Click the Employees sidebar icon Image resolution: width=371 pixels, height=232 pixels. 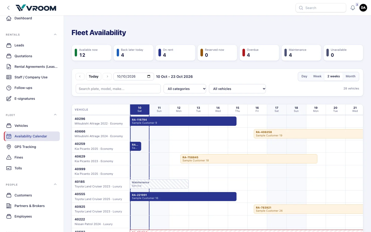click(x=9, y=217)
